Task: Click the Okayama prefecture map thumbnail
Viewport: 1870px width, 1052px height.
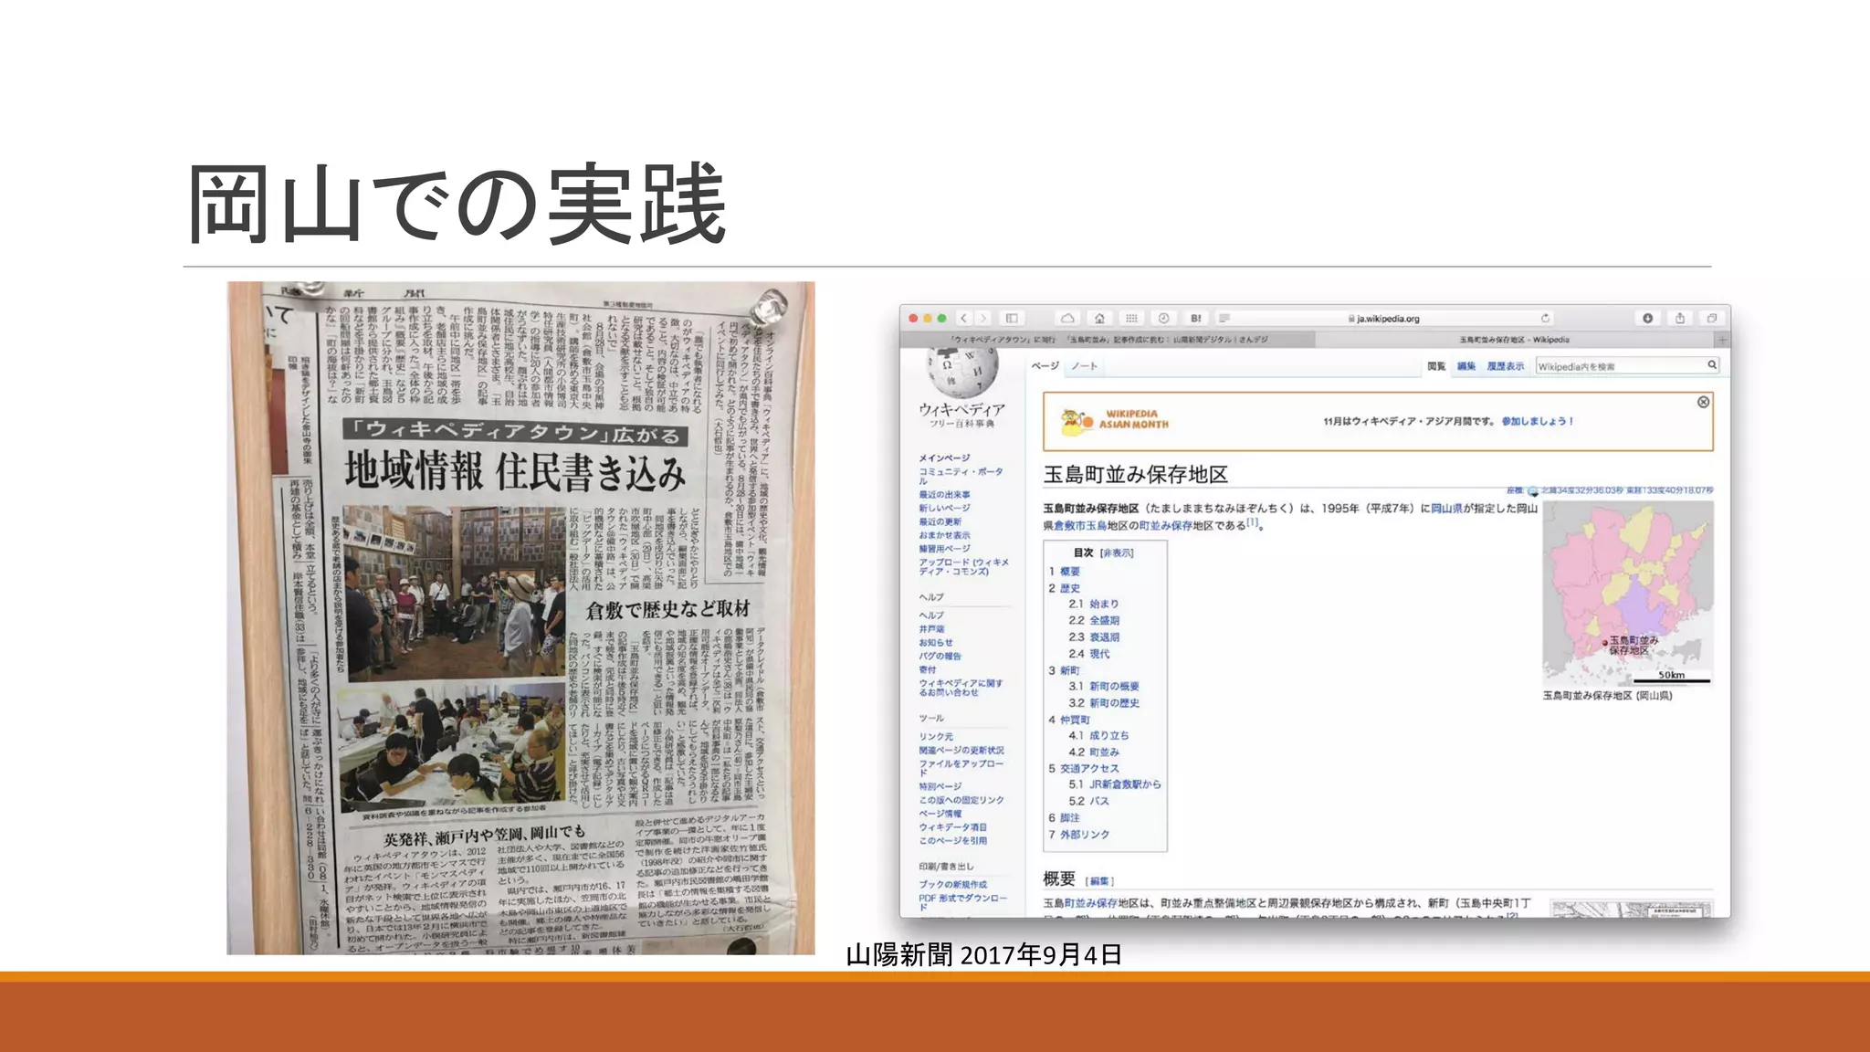Action: click(x=1627, y=592)
